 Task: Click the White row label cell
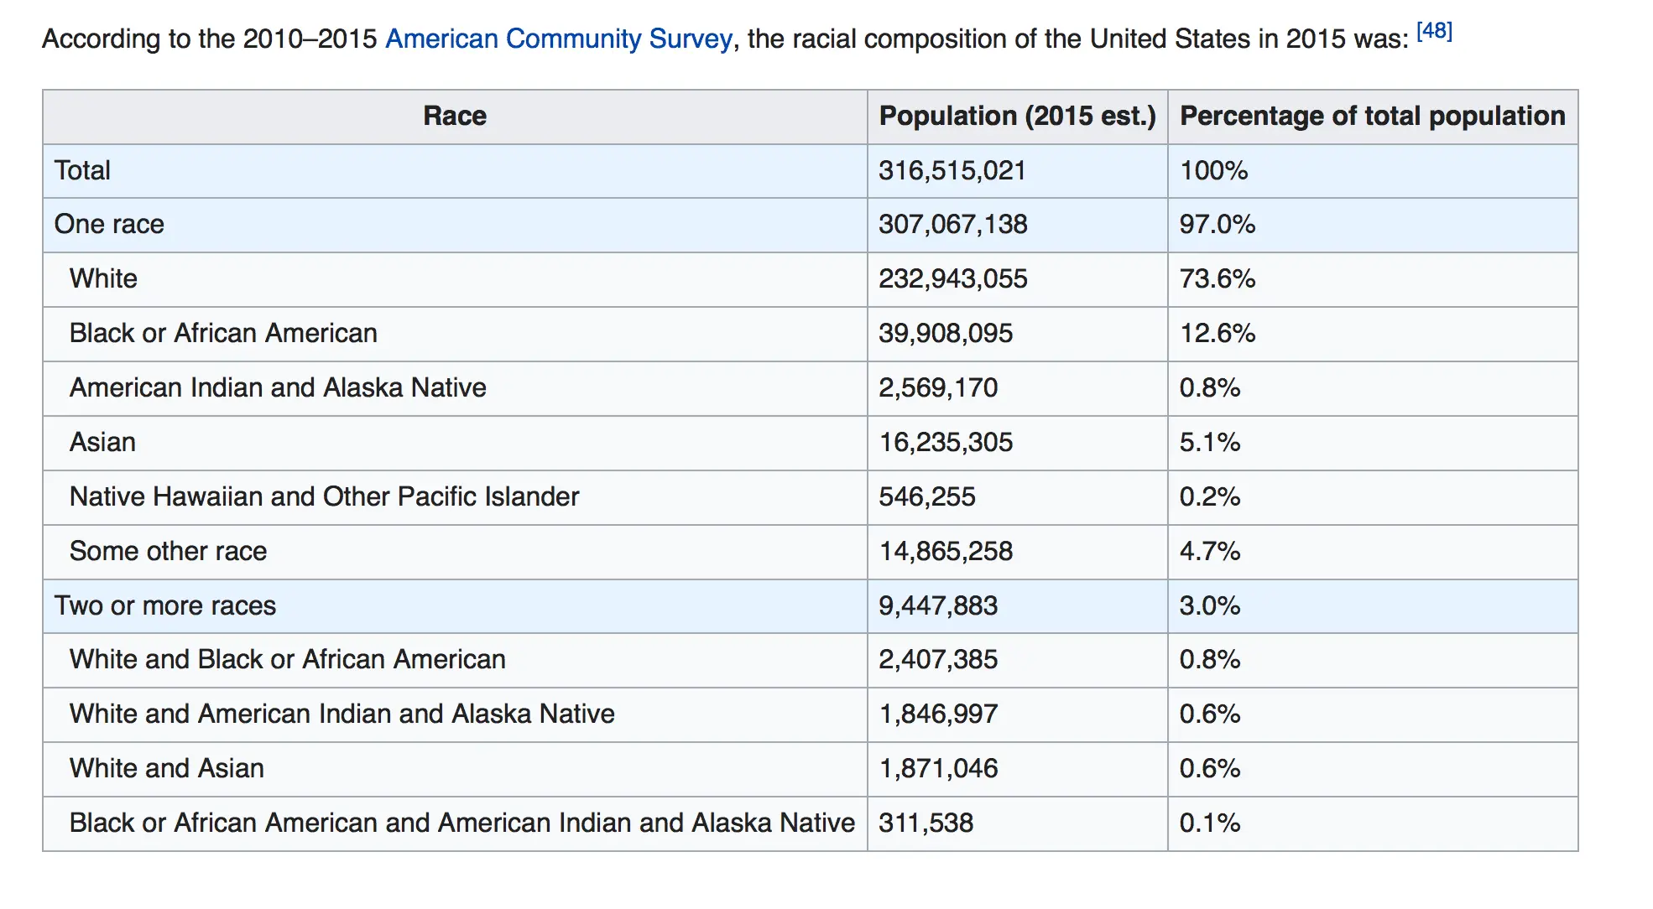103,278
